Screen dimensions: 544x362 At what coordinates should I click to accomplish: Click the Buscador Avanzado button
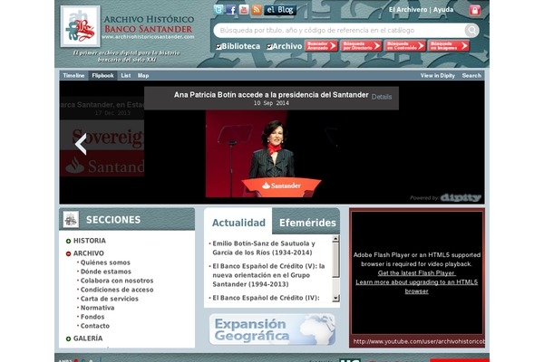[x=321, y=46]
